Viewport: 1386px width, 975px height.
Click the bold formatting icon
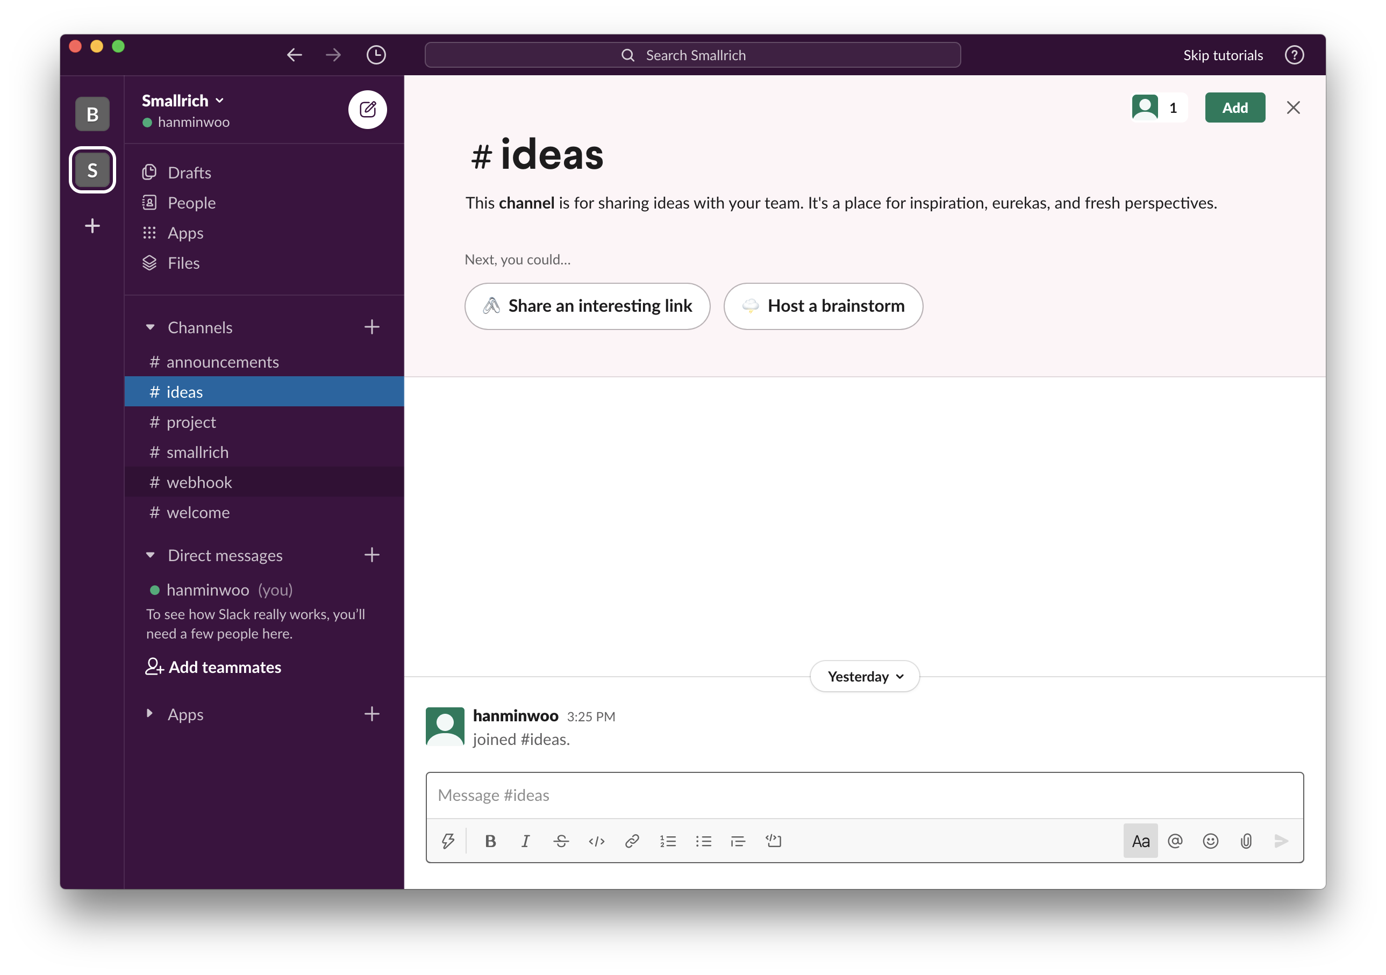click(x=490, y=841)
